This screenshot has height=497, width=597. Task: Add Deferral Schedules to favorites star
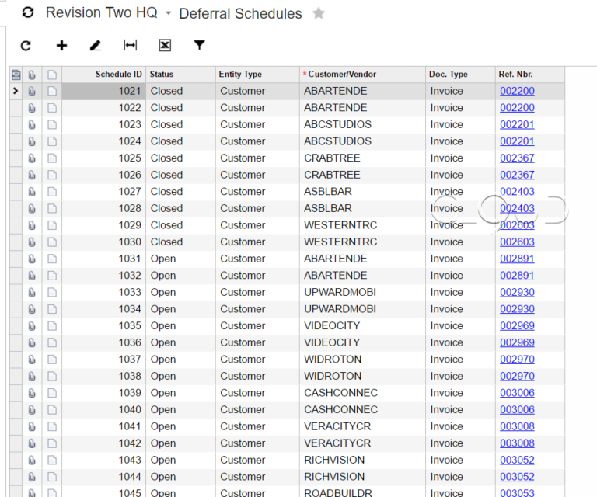point(319,13)
